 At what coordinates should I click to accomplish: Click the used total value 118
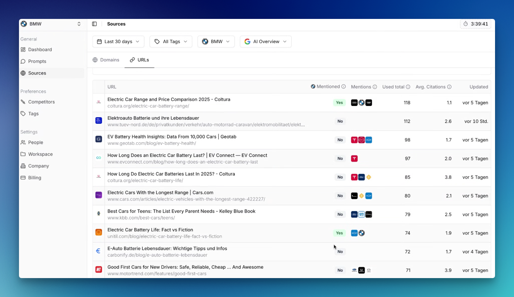[x=407, y=103]
